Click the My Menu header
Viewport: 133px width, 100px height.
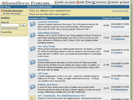point(14,7)
